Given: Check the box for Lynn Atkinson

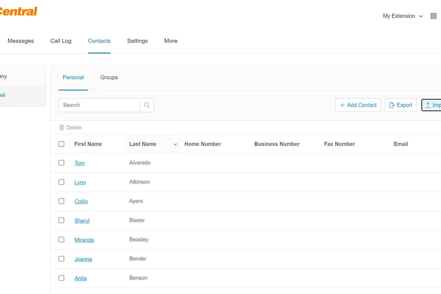Looking at the screenshot, I should (x=61, y=182).
